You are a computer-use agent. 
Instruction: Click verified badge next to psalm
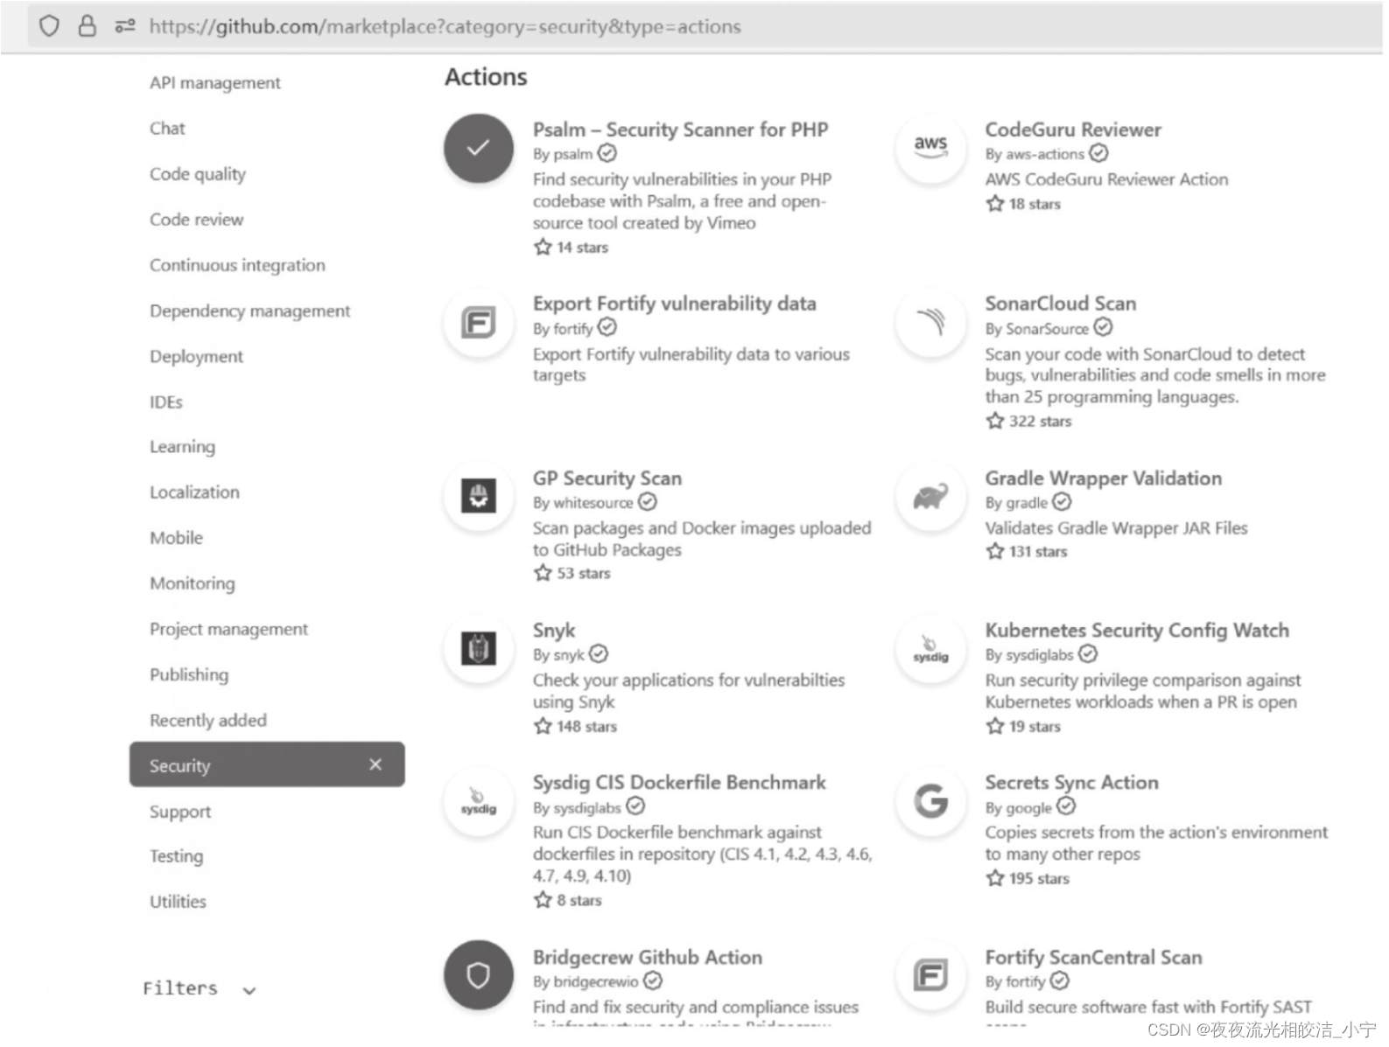(x=607, y=153)
